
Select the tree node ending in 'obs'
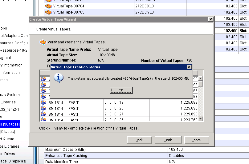(x=3, y=28)
